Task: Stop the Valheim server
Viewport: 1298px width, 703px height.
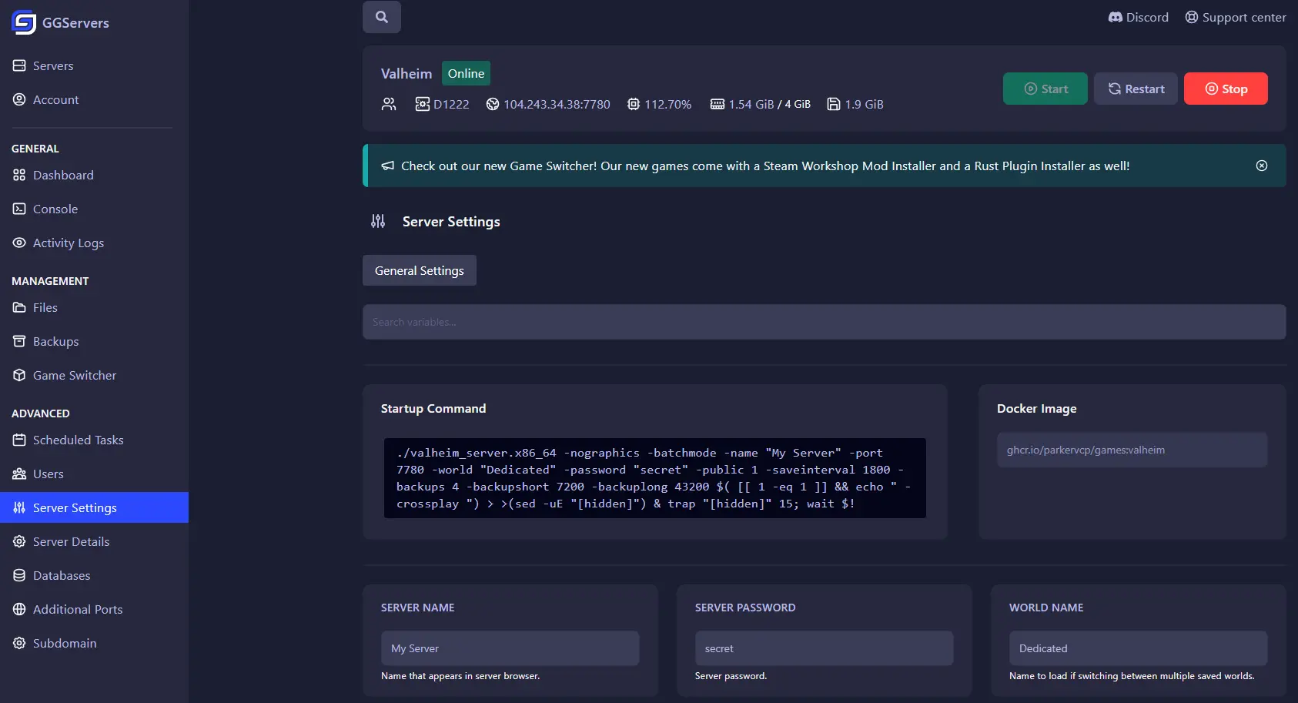Action: (x=1225, y=89)
